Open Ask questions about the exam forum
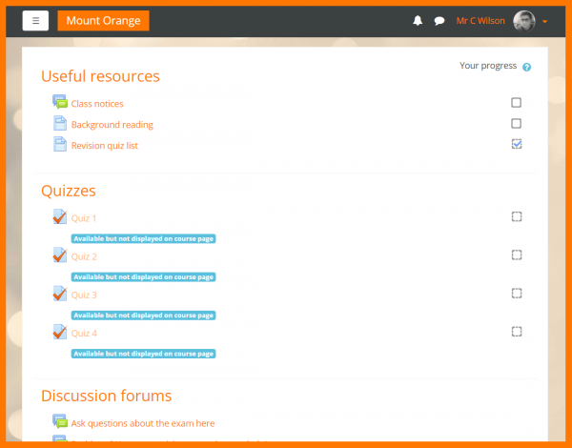Screen dimensions: 572x448 tap(143, 423)
